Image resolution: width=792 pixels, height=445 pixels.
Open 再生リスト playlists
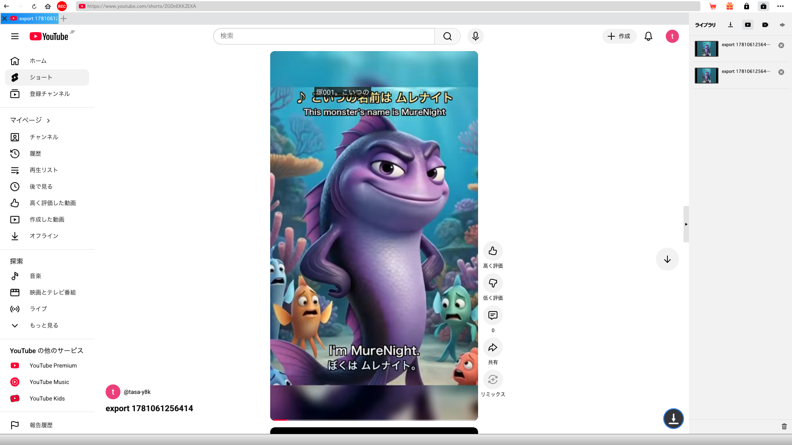(x=47, y=170)
